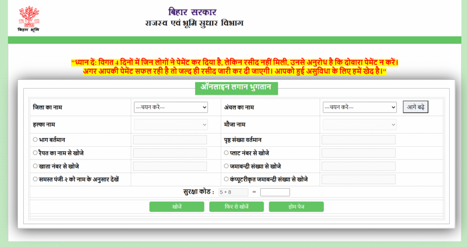The image size is (467, 247).
Task: Click the आगे बढ़े button
Action: [x=415, y=107]
